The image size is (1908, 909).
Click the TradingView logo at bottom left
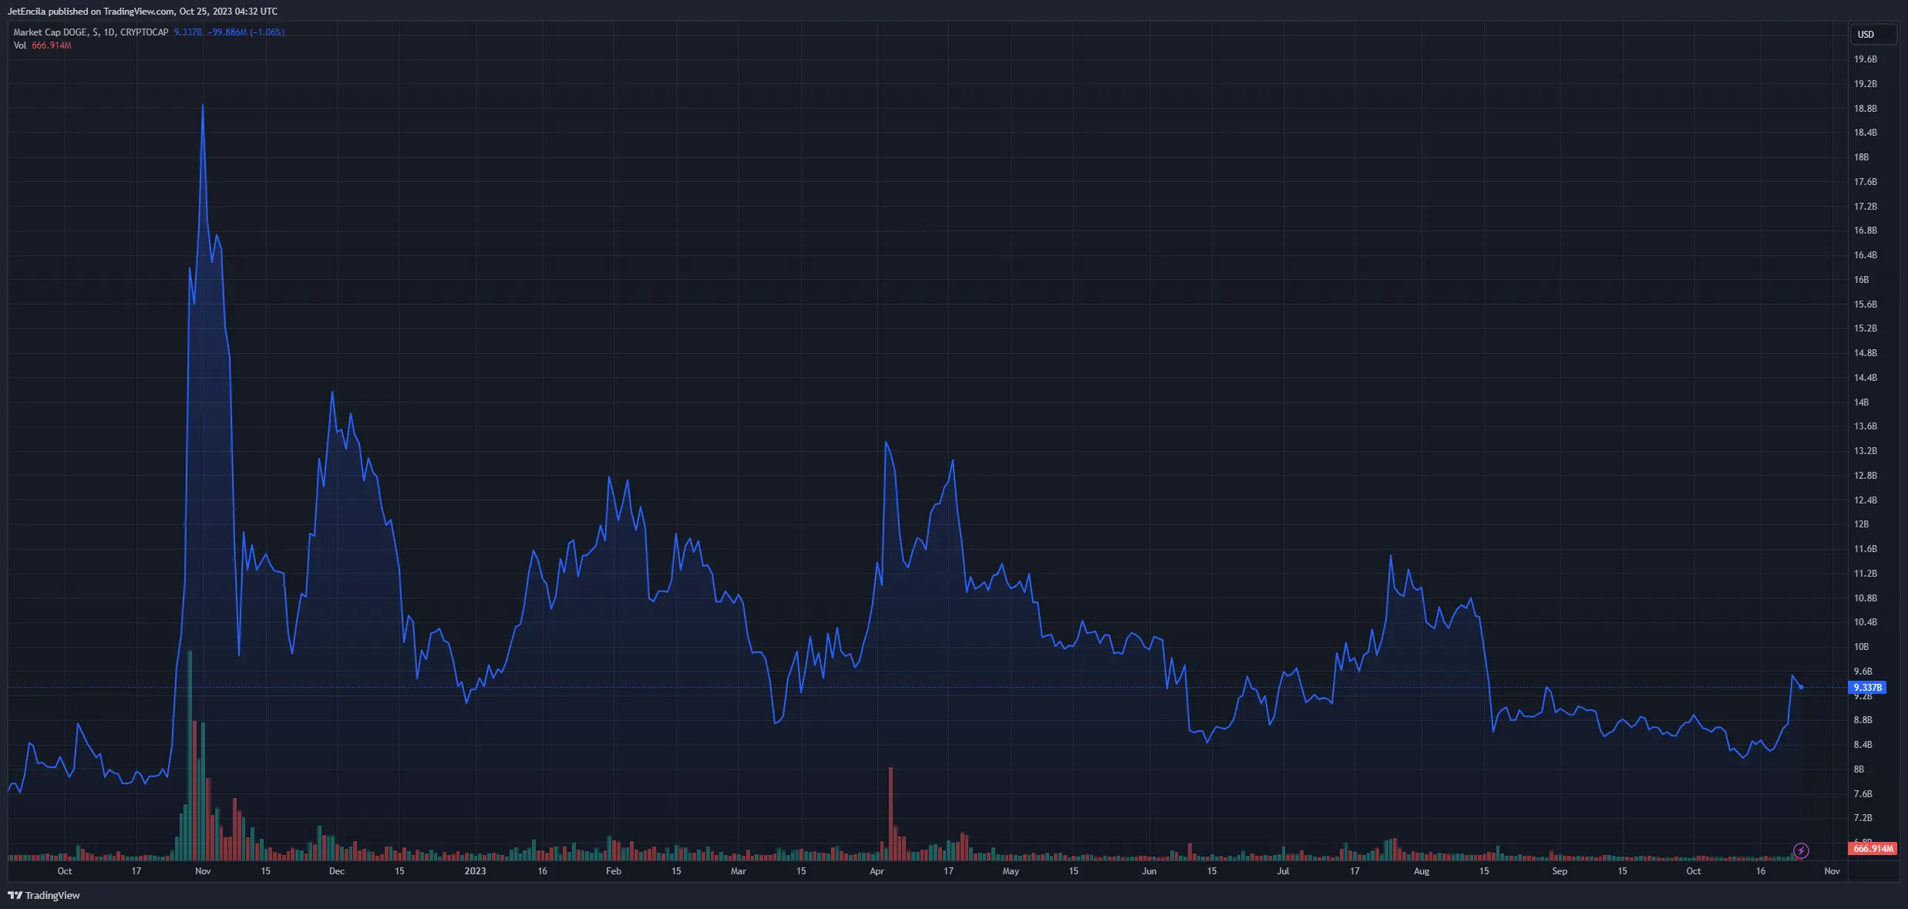(x=44, y=895)
